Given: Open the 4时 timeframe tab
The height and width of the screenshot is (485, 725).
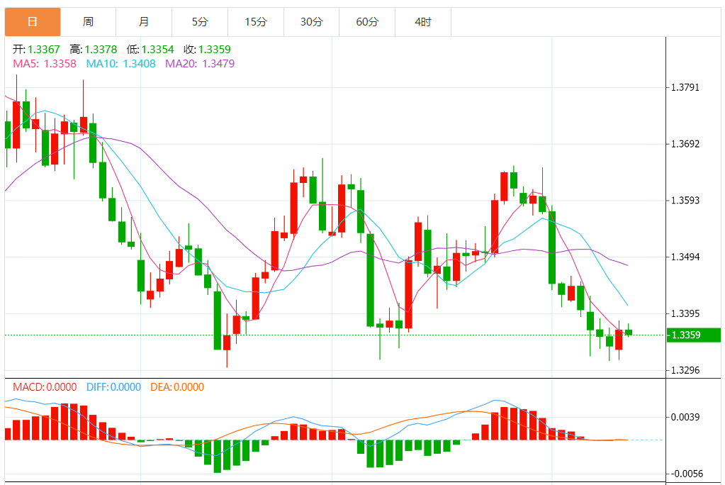Looking at the screenshot, I should point(423,22).
